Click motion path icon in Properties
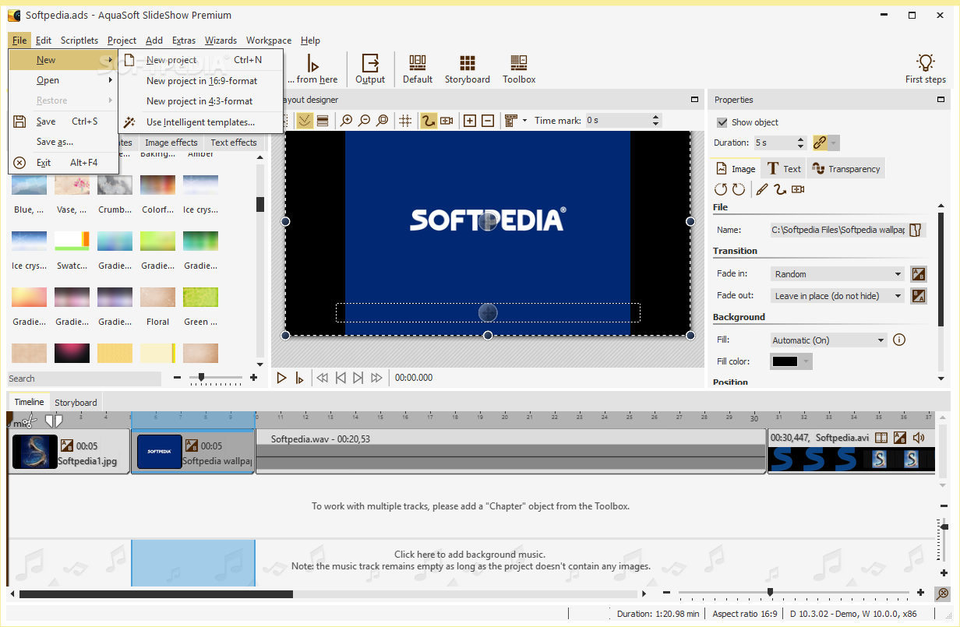Screen dimensions: 960x627 [780, 189]
